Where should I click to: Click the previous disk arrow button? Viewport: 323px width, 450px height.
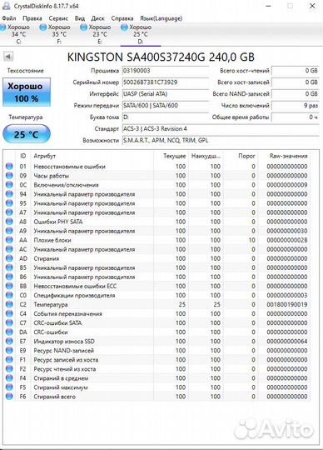[8, 57]
